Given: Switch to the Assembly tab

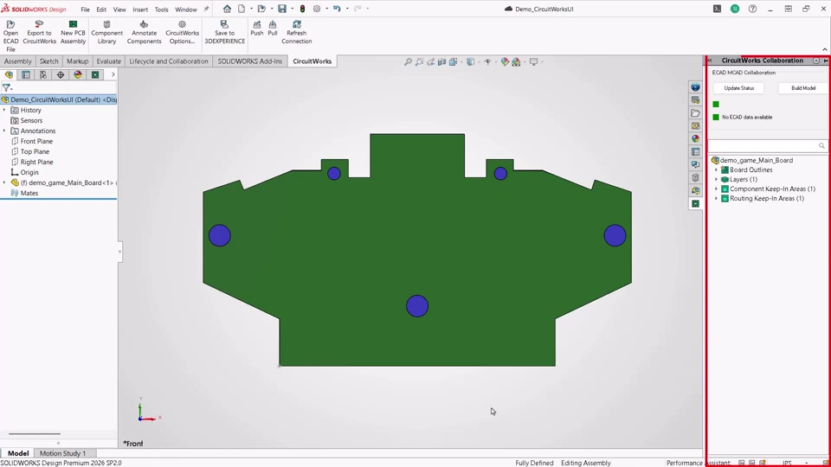Looking at the screenshot, I should point(18,61).
